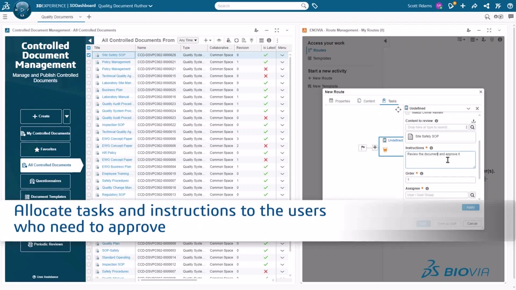
Task: Click the orange delete icon on task node
Action: pos(385,150)
